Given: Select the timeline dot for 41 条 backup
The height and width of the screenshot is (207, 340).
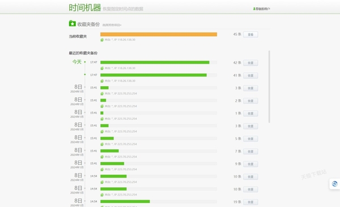Looking at the screenshot, I should (85, 75).
